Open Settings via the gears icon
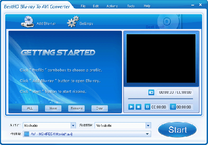 pos(73,21)
